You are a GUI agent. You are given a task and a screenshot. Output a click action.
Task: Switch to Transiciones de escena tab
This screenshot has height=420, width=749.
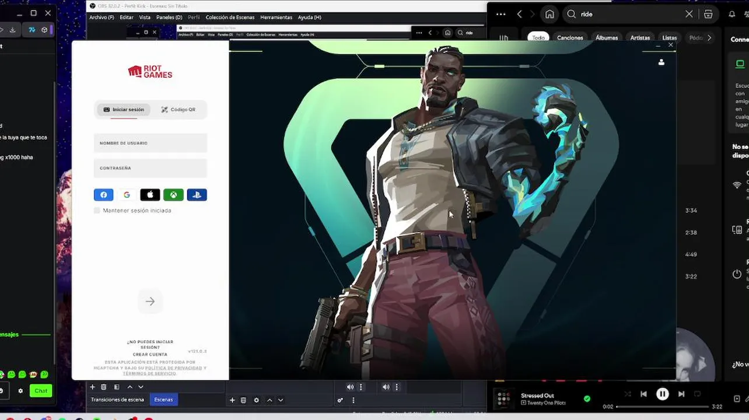[x=117, y=400]
